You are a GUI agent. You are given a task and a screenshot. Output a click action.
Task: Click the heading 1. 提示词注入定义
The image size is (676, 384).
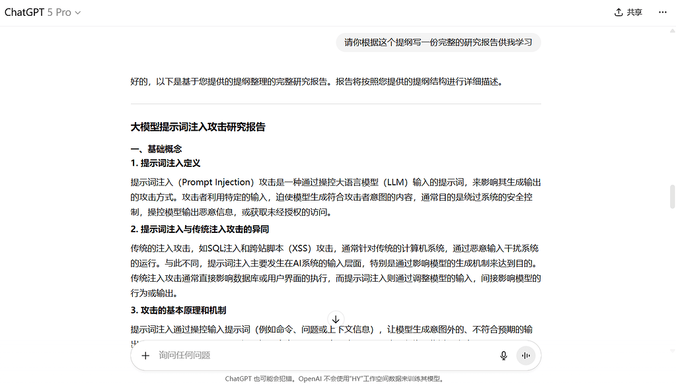coord(166,163)
